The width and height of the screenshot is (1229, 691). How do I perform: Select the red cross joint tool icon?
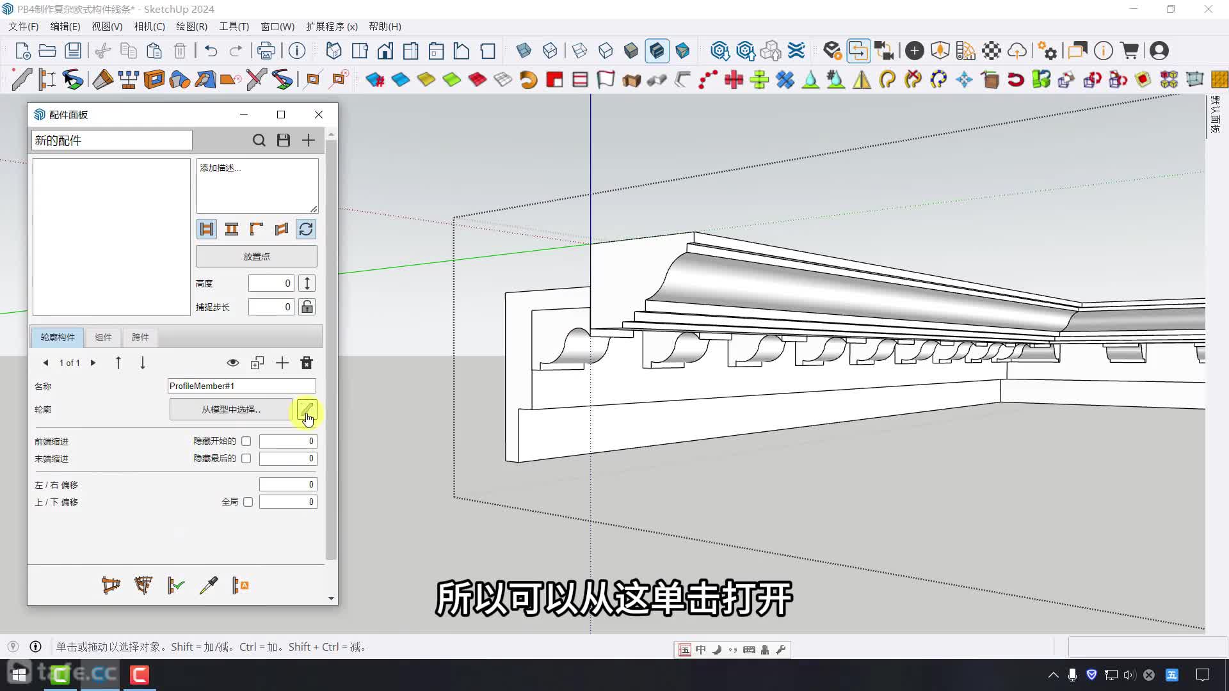[x=734, y=79]
